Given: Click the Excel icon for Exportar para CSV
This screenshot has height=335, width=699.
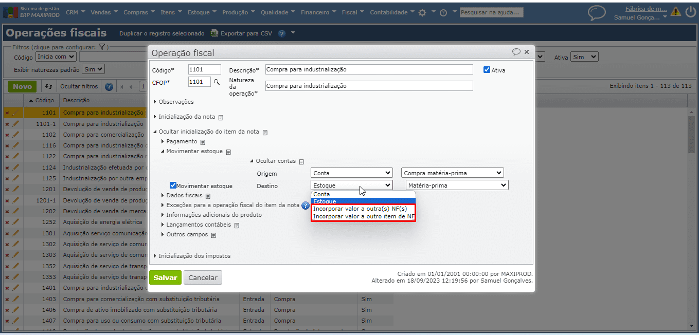Looking at the screenshot, I should (214, 33).
